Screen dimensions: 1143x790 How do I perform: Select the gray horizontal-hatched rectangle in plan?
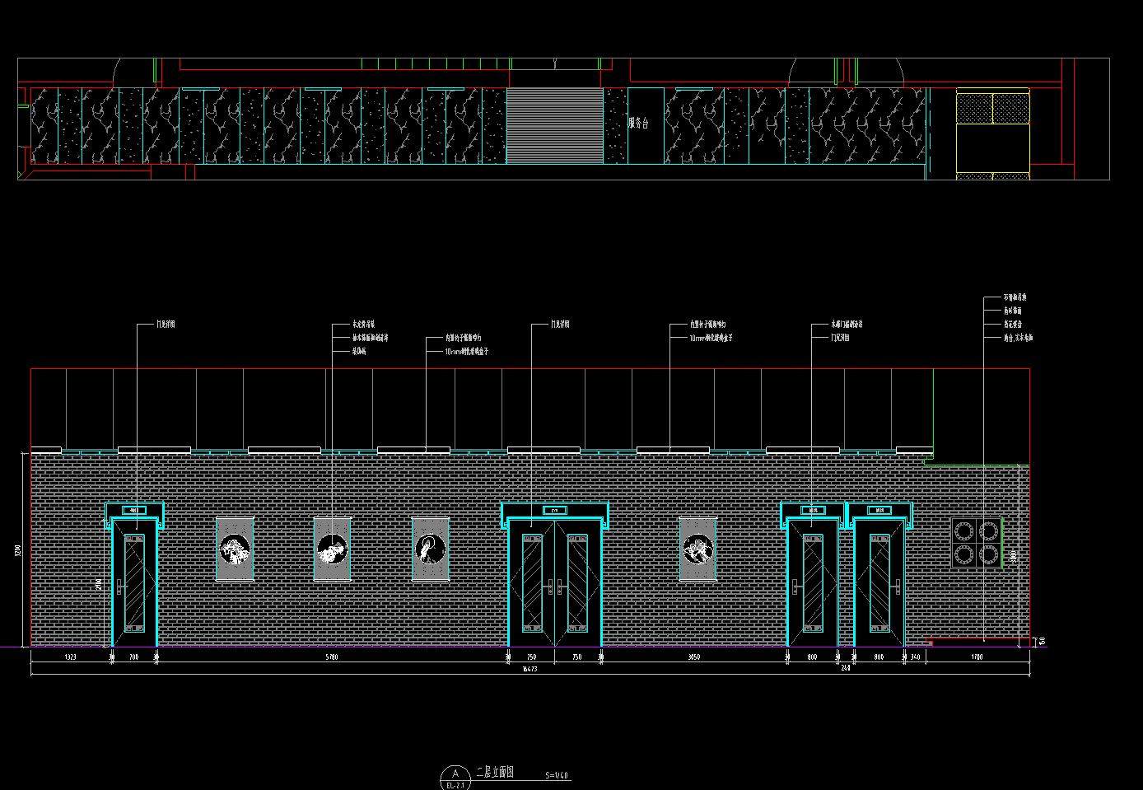[554, 126]
